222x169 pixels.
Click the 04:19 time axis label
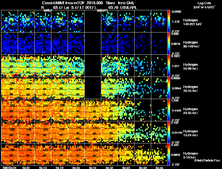(x=59, y=168)
